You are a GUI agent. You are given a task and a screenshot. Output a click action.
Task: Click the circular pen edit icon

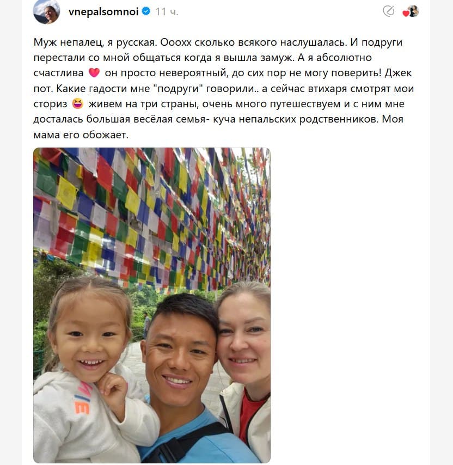[388, 11]
